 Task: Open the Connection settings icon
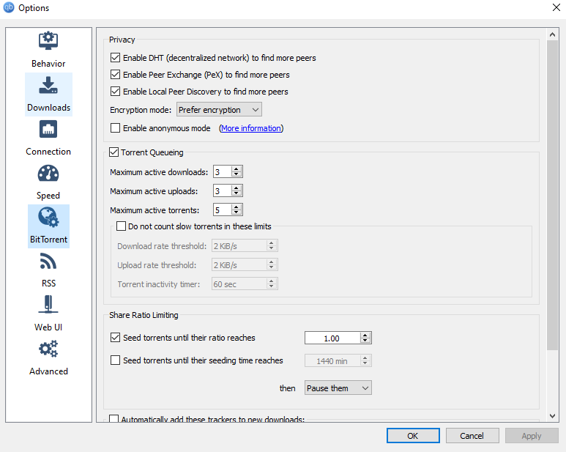point(48,130)
